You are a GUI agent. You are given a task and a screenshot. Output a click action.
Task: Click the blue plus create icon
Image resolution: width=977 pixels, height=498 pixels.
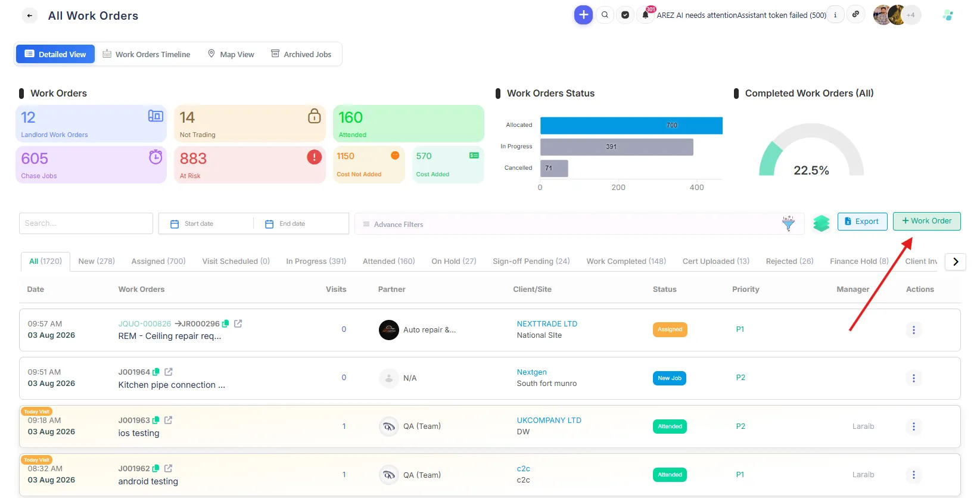pos(583,15)
